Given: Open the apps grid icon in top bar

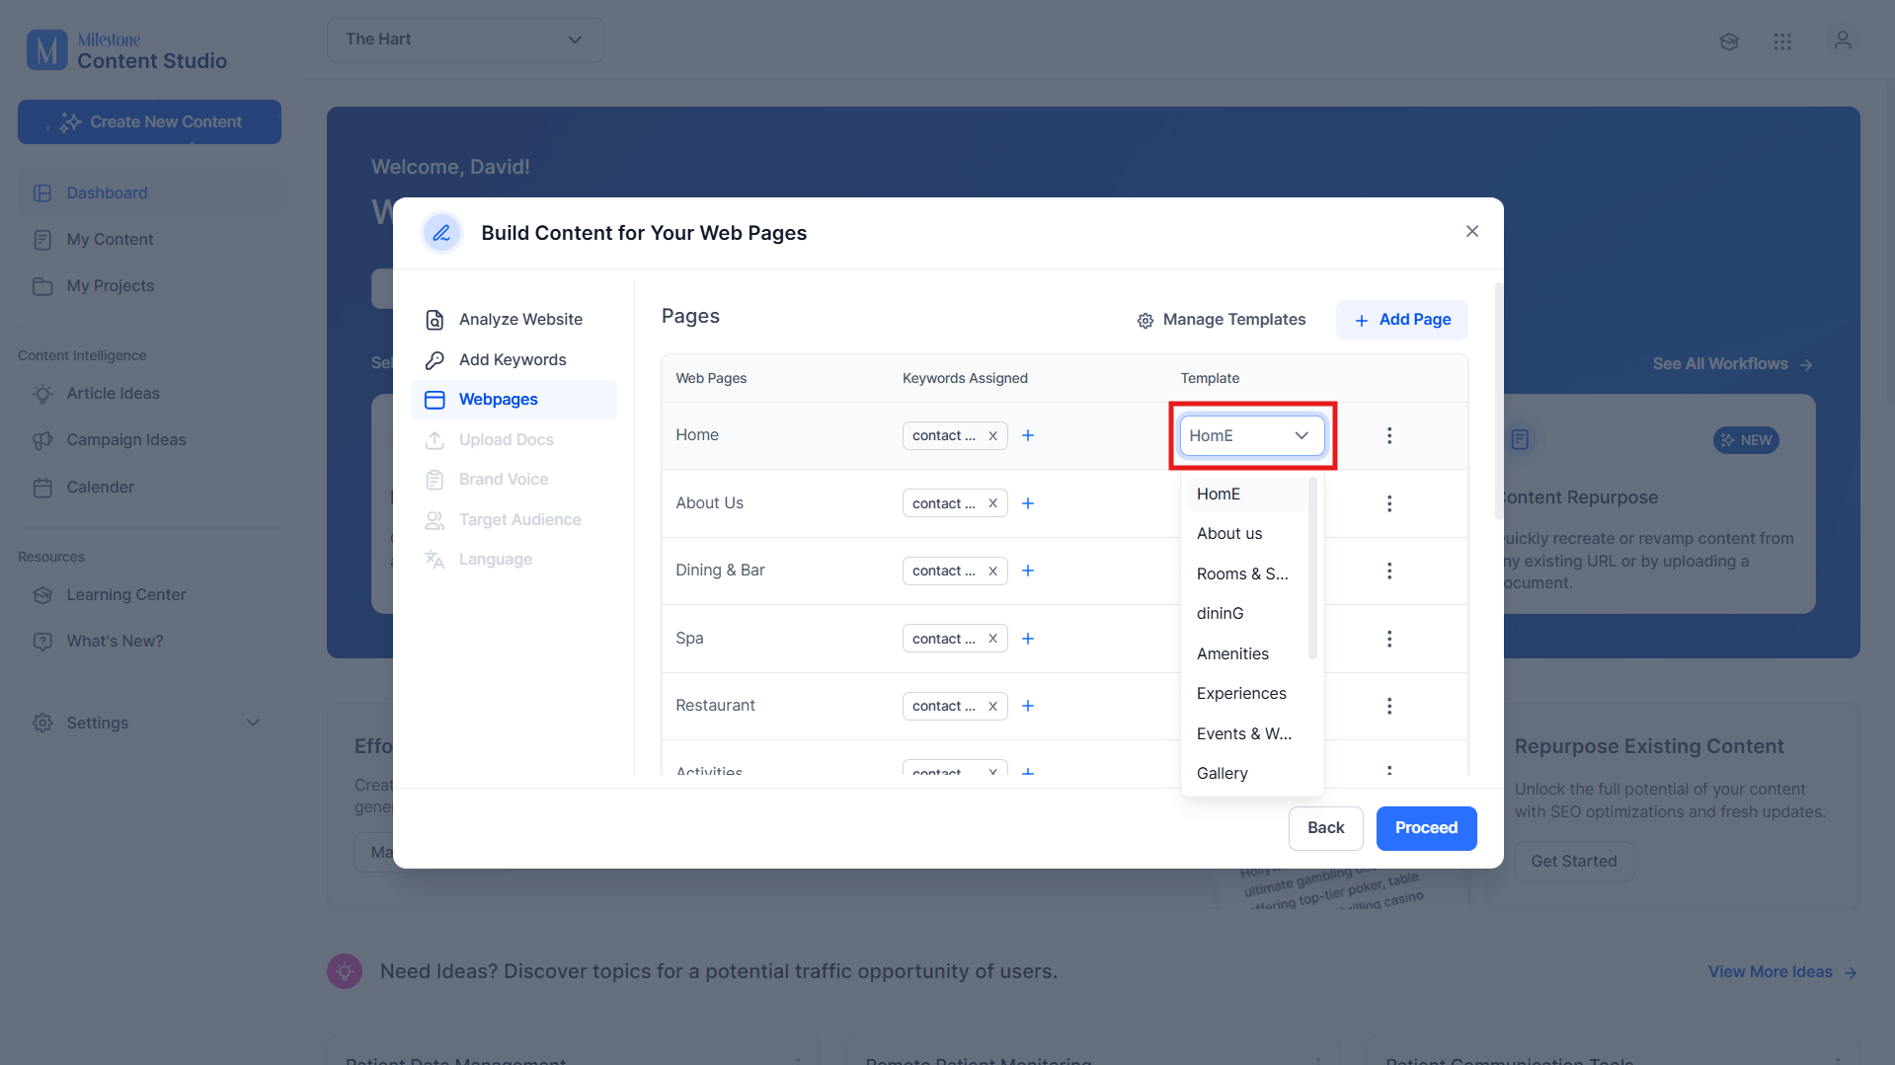Looking at the screenshot, I should click(x=1781, y=41).
